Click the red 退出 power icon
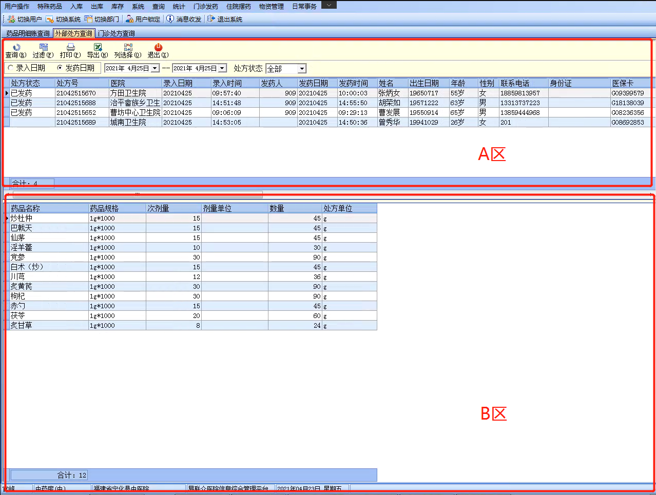 coord(158,47)
